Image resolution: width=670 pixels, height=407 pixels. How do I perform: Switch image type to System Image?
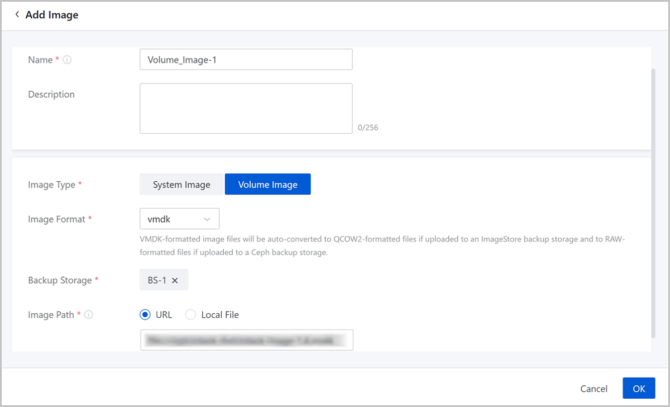pyautogui.click(x=181, y=185)
